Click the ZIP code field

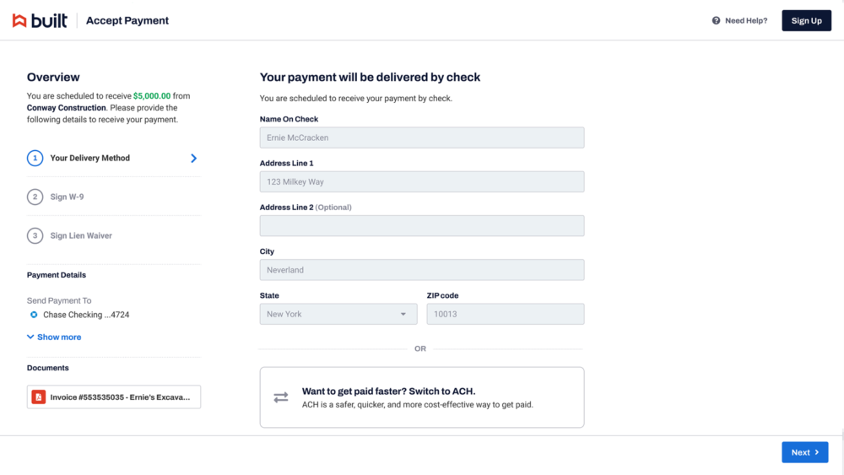[x=505, y=314]
